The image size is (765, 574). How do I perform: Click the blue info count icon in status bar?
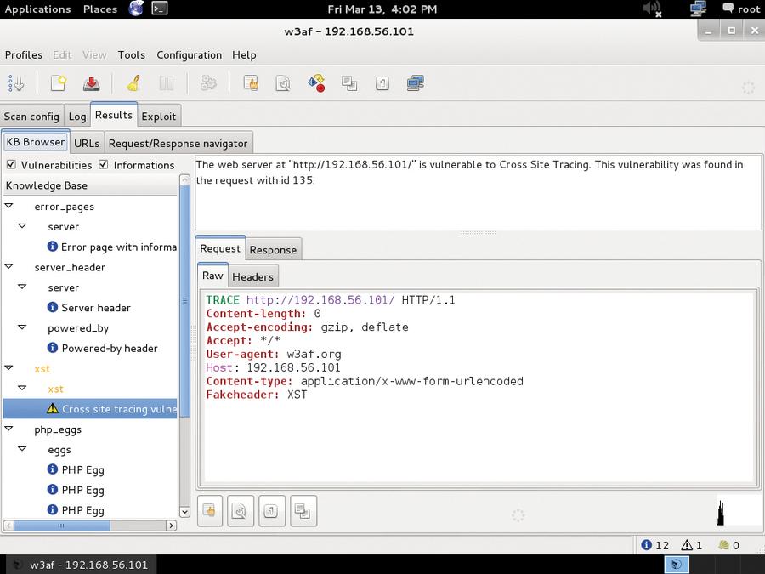(x=647, y=545)
